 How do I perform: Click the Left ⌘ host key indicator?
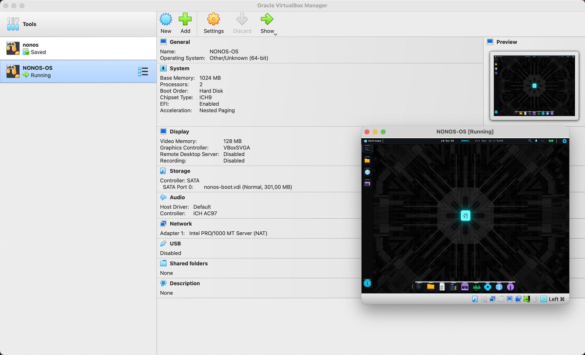coord(557,299)
